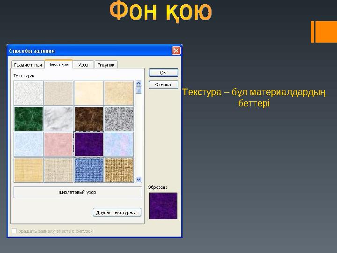Click the purple Образец preview swatch
This screenshot has height=253, width=337.
pyautogui.click(x=163, y=206)
